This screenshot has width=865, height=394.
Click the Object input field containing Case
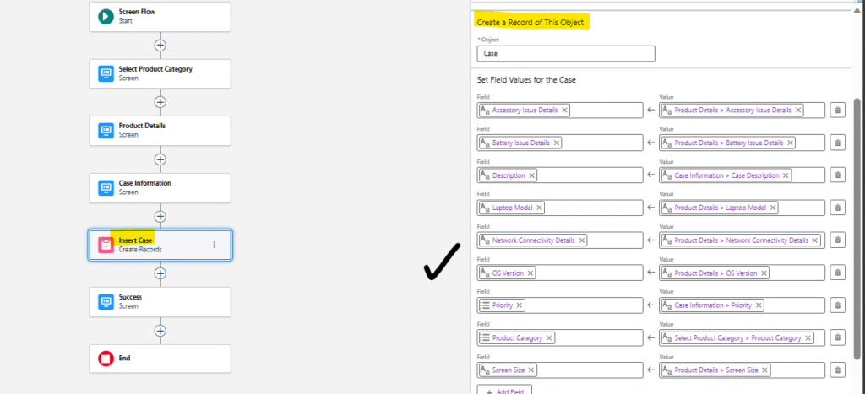(x=565, y=53)
